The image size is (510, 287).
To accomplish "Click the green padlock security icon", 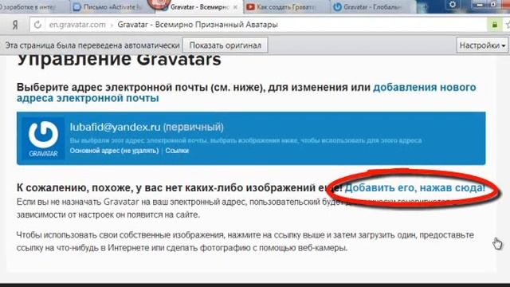I will coord(494,25).
